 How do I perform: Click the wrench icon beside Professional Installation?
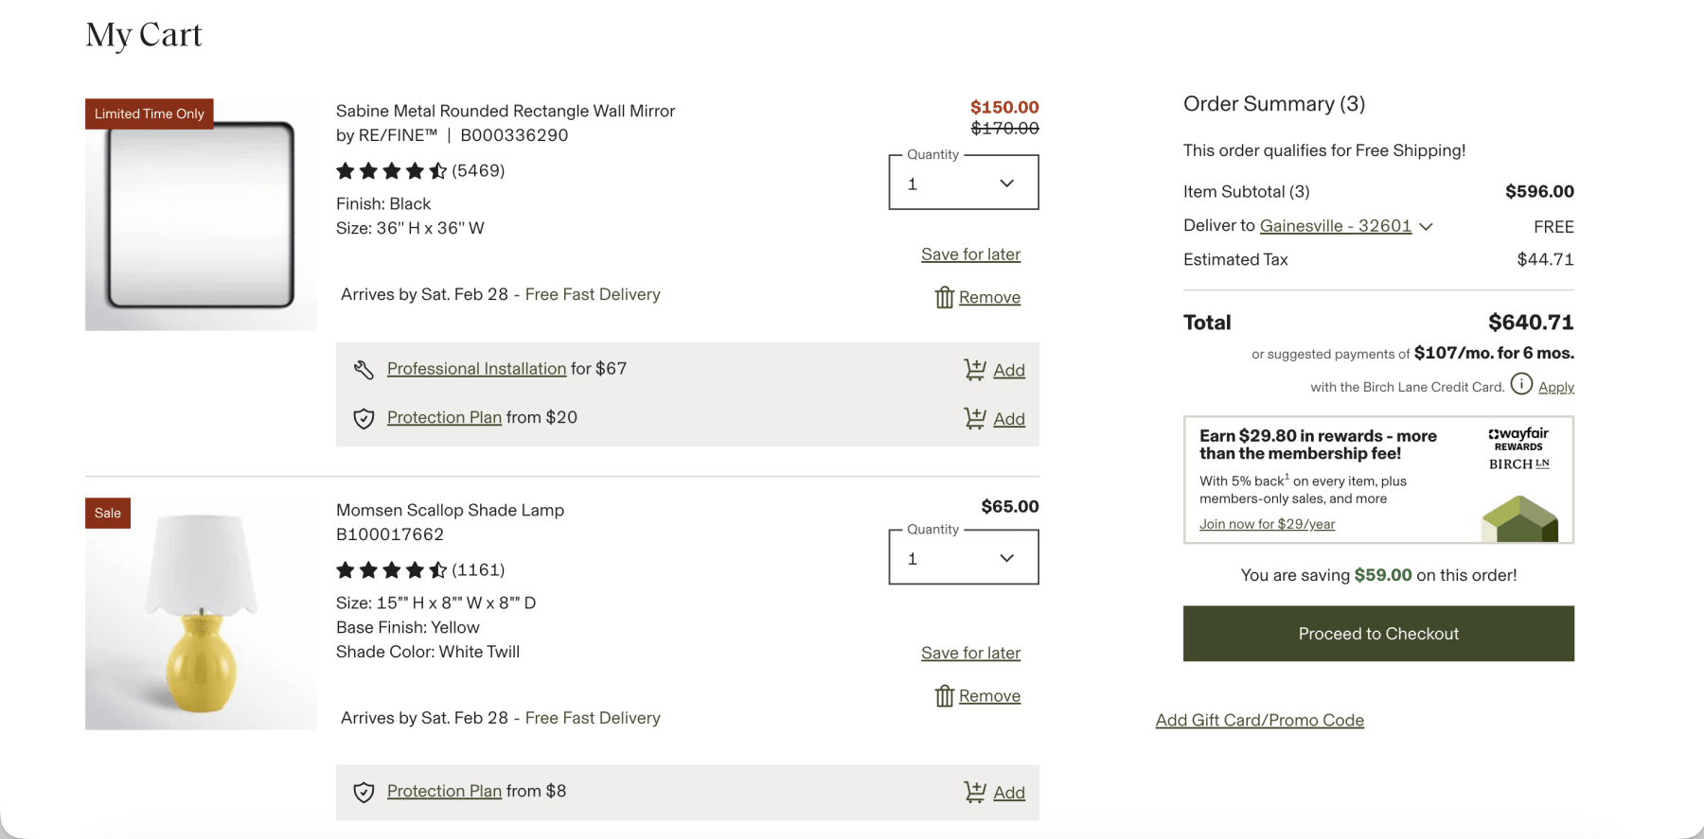click(x=364, y=370)
